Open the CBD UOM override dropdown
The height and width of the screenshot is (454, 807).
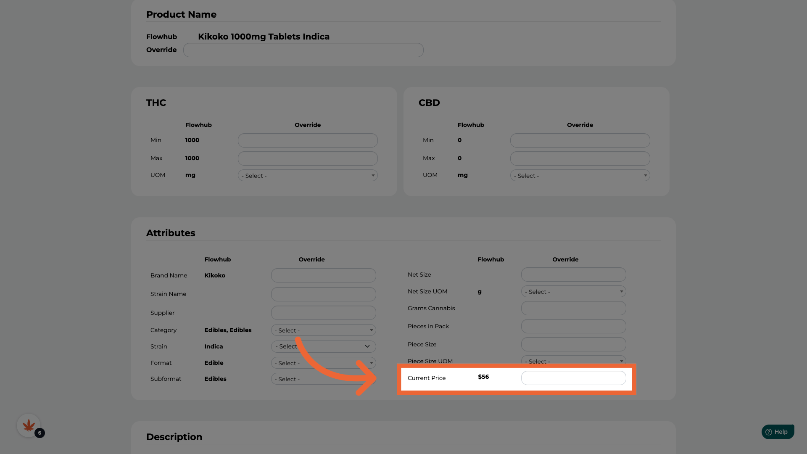pos(580,176)
